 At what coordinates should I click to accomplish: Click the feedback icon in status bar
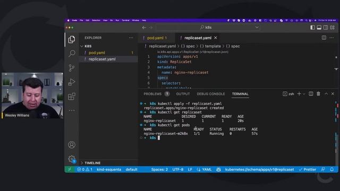tap(323, 169)
